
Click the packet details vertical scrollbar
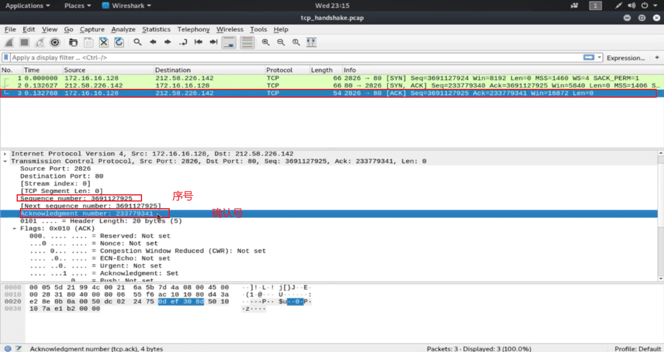coord(661,215)
